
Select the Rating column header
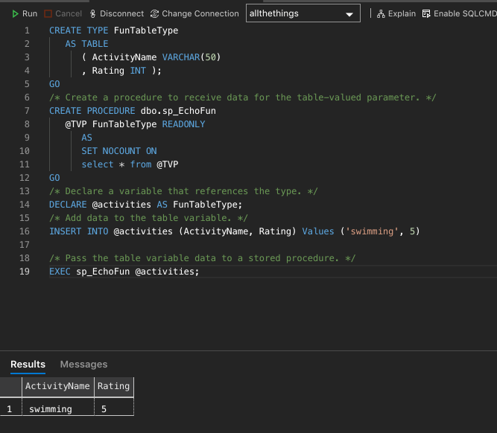tap(114, 386)
